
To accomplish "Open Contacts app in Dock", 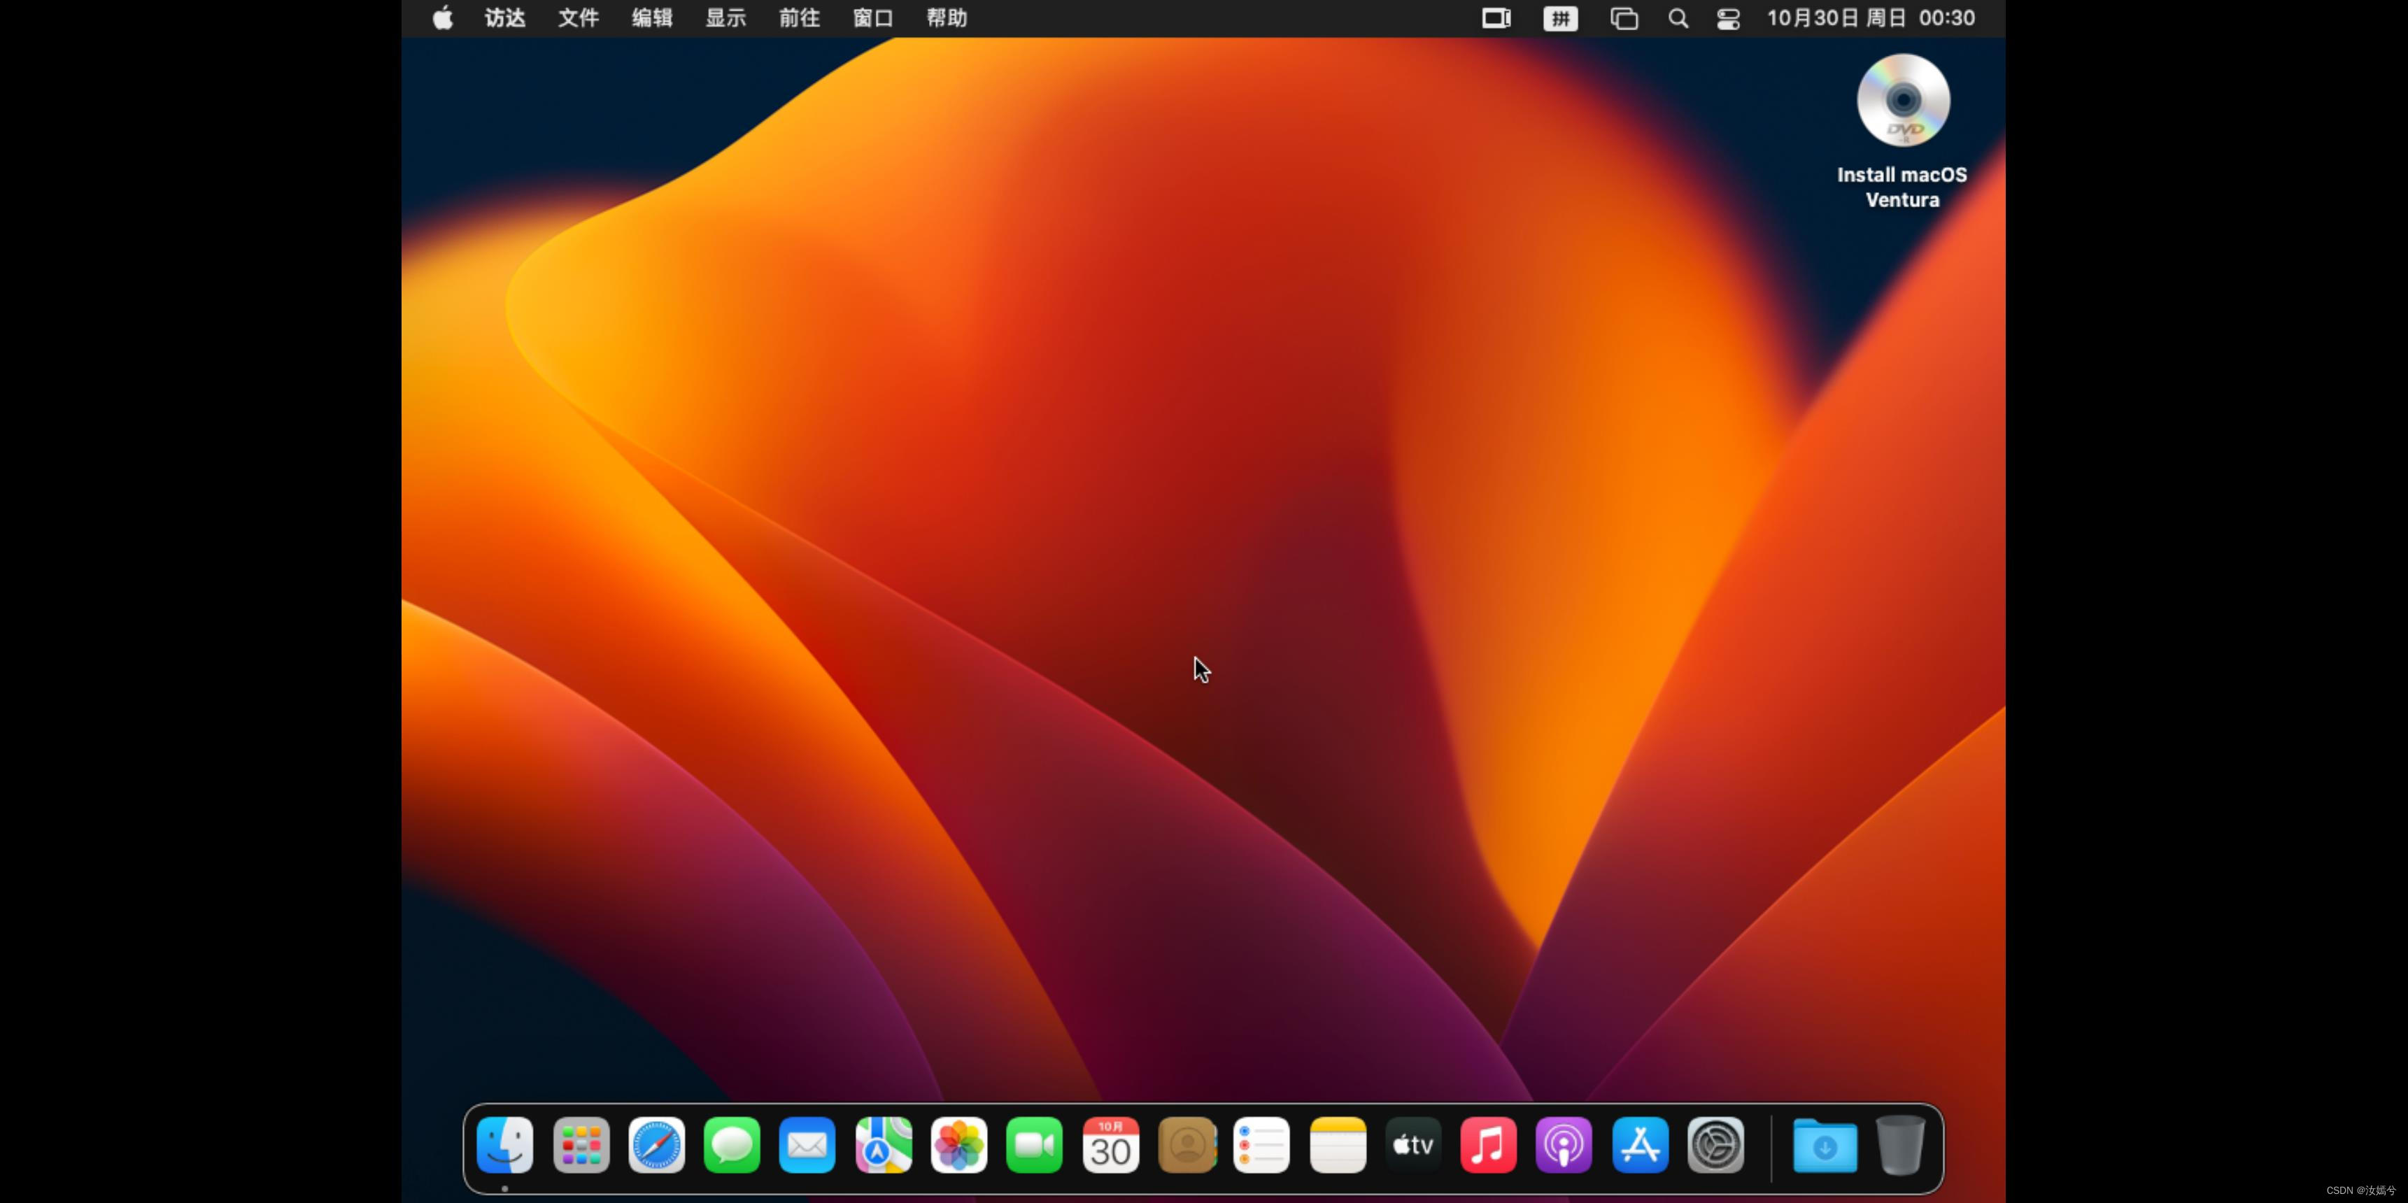I will (1187, 1144).
